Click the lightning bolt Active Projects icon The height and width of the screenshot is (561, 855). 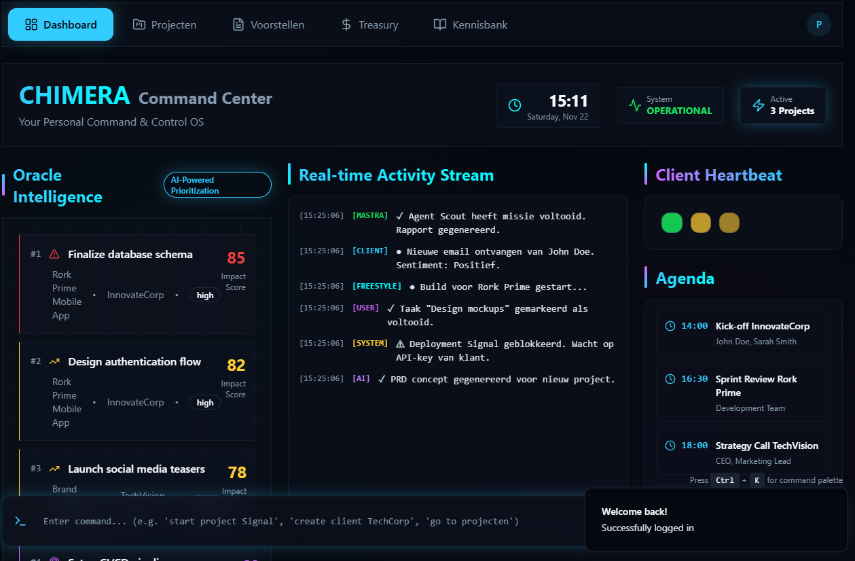pyautogui.click(x=759, y=105)
